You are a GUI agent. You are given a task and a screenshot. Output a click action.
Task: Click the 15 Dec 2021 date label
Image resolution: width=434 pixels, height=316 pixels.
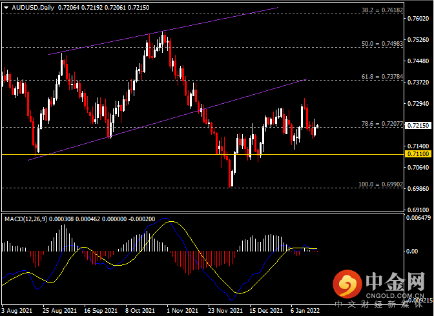(x=266, y=311)
